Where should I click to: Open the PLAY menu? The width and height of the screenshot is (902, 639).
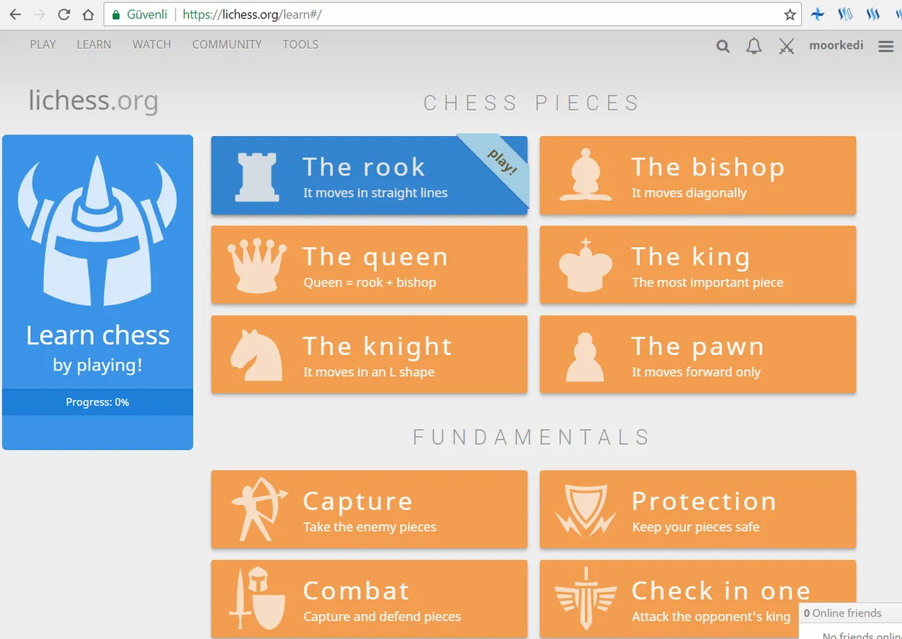[43, 44]
